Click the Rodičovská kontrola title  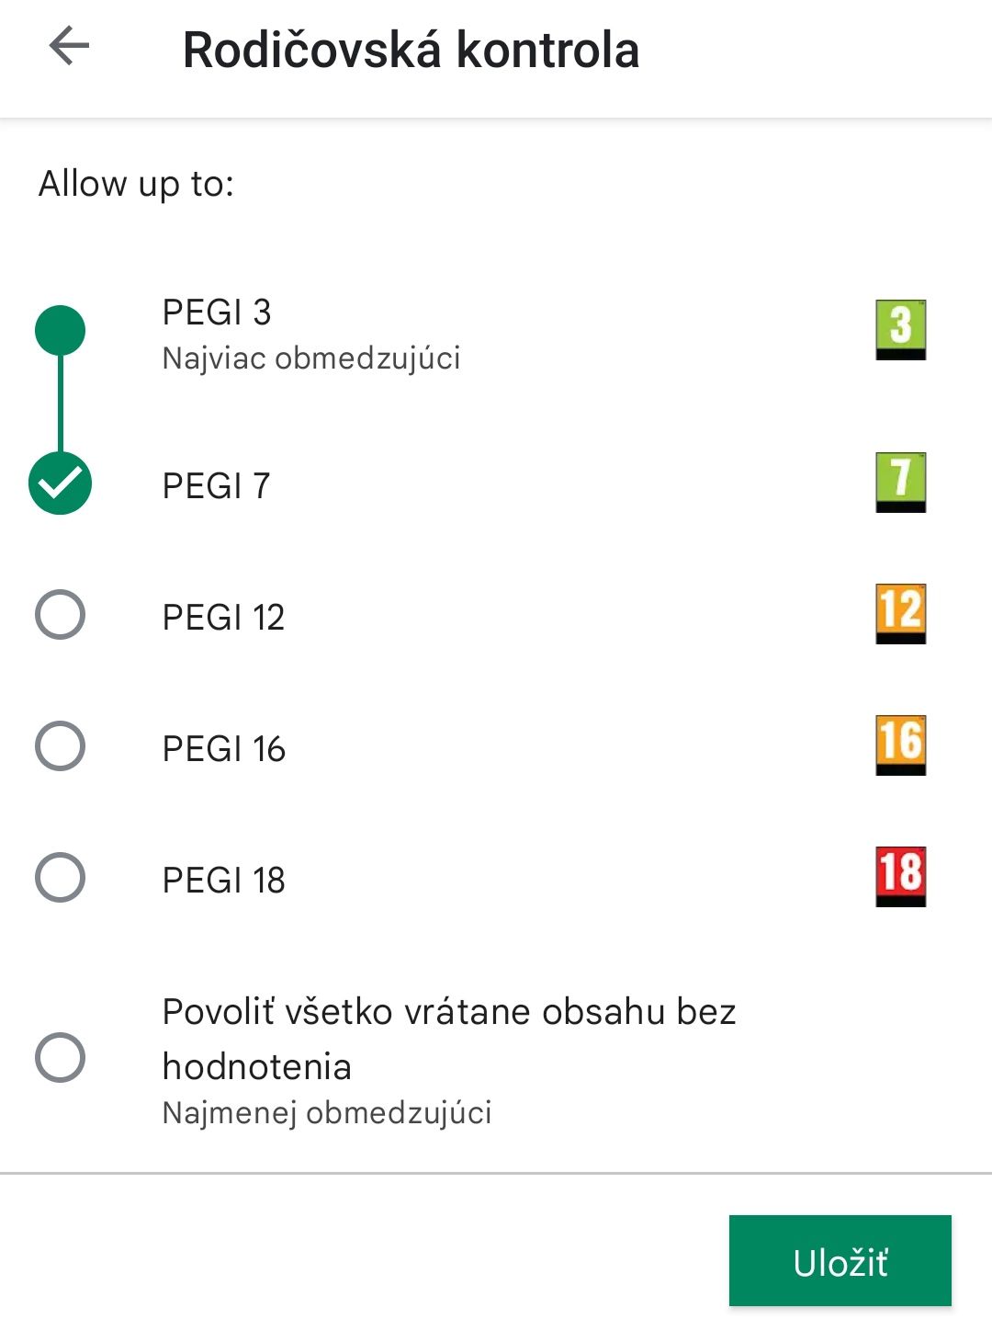[x=411, y=50]
